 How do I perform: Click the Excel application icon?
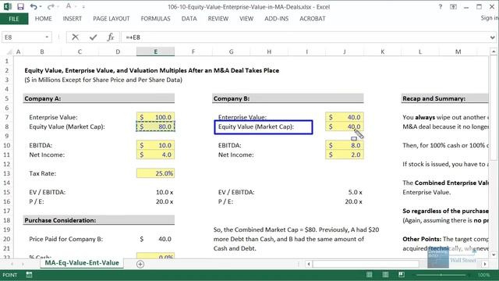(8, 7)
